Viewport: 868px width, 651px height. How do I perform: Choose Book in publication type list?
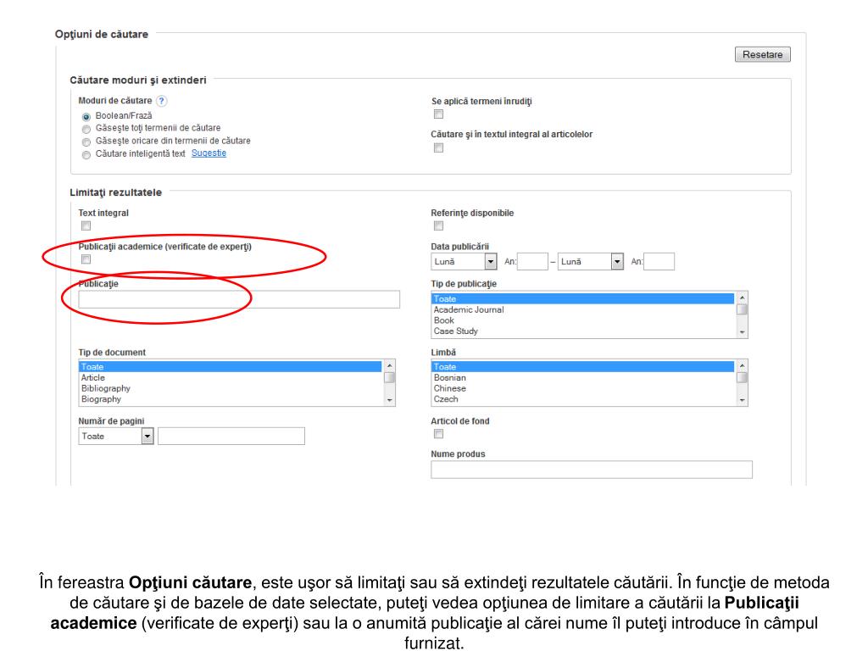(583, 320)
